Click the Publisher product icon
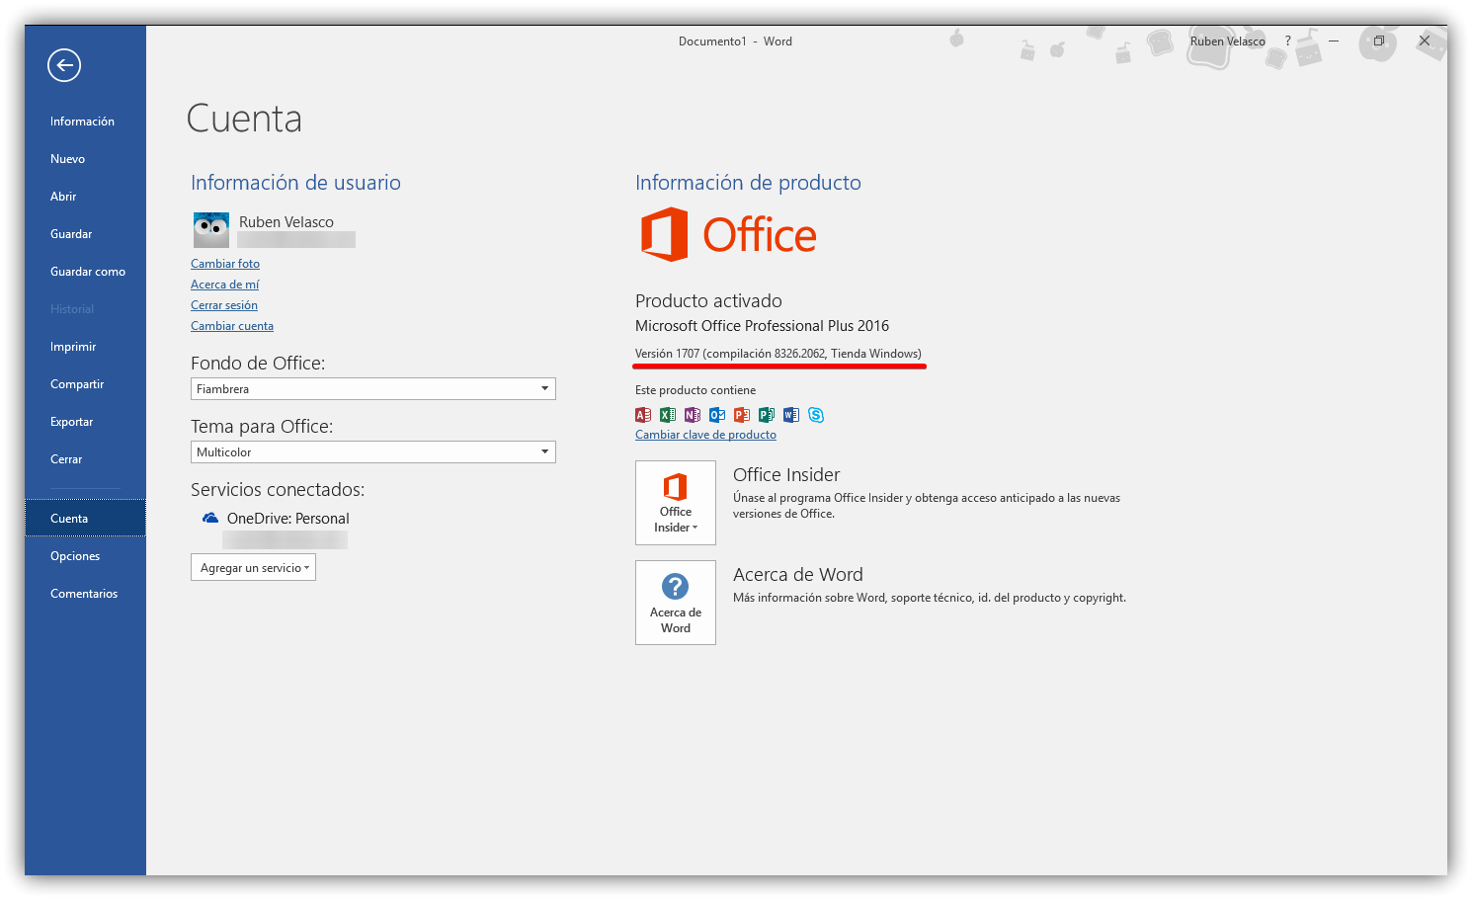 click(767, 415)
